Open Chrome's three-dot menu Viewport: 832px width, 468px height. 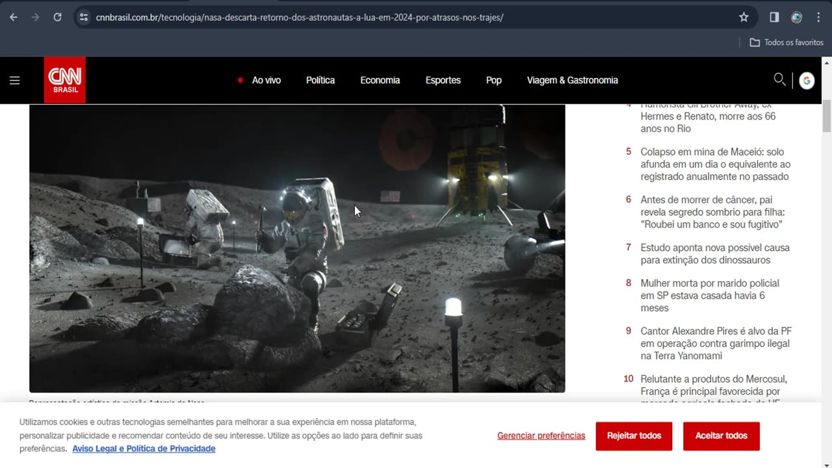pos(818,18)
